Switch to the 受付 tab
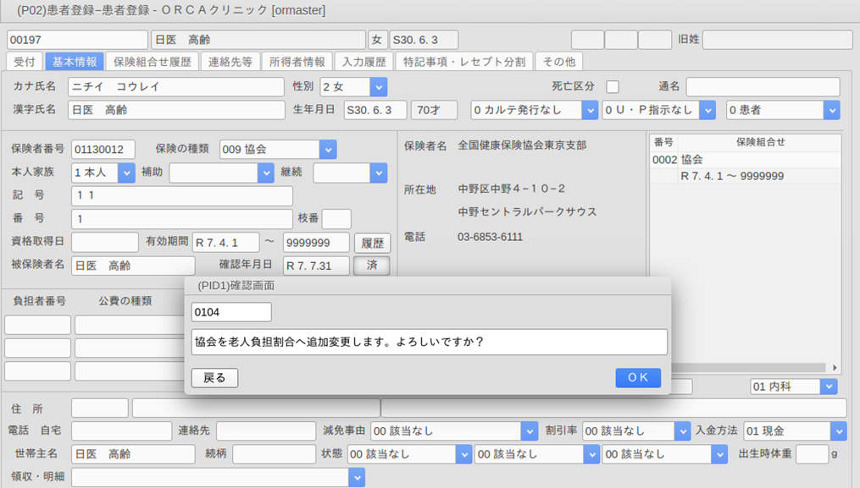This screenshot has width=860, height=488. coord(25,62)
